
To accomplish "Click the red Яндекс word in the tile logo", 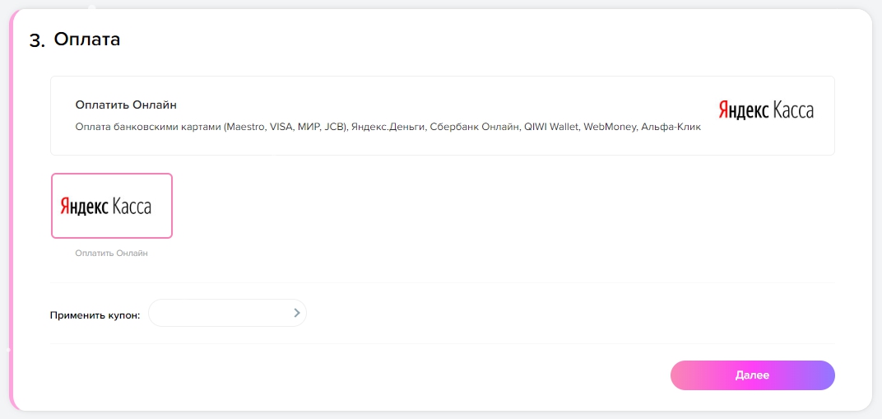I will (x=85, y=206).
